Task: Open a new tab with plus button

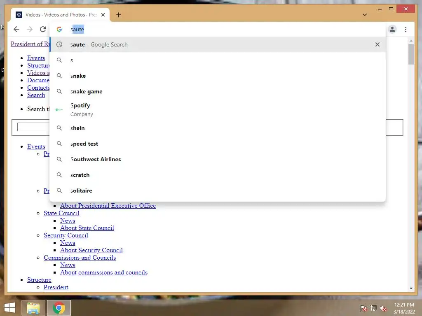Action: tap(119, 15)
